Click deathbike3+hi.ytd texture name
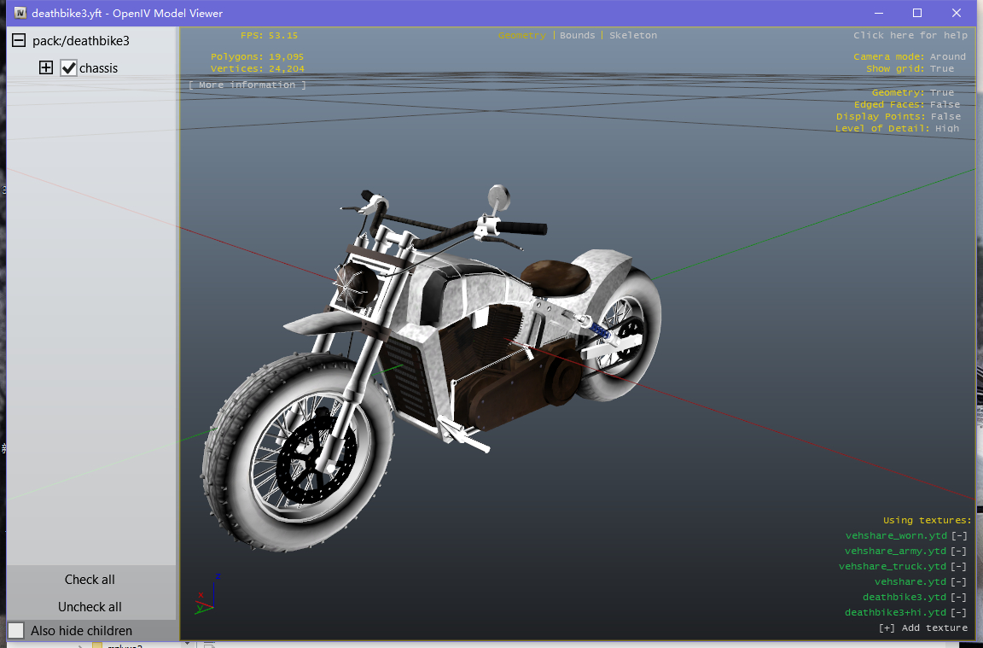The width and height of the screenshot is (983, 648). pos(895,612)
